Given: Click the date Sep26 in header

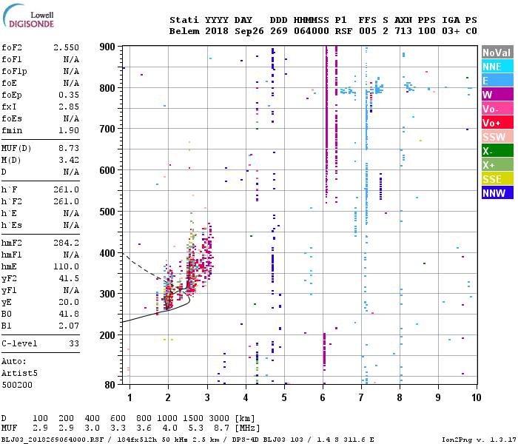Looking at the screenshot, I should 249,31.
